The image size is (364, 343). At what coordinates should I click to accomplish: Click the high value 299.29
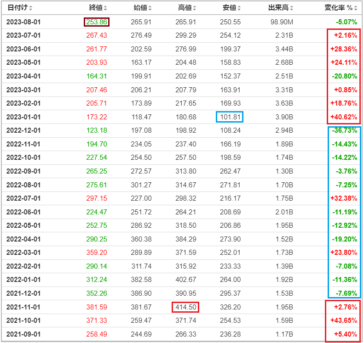pos(186,35)
